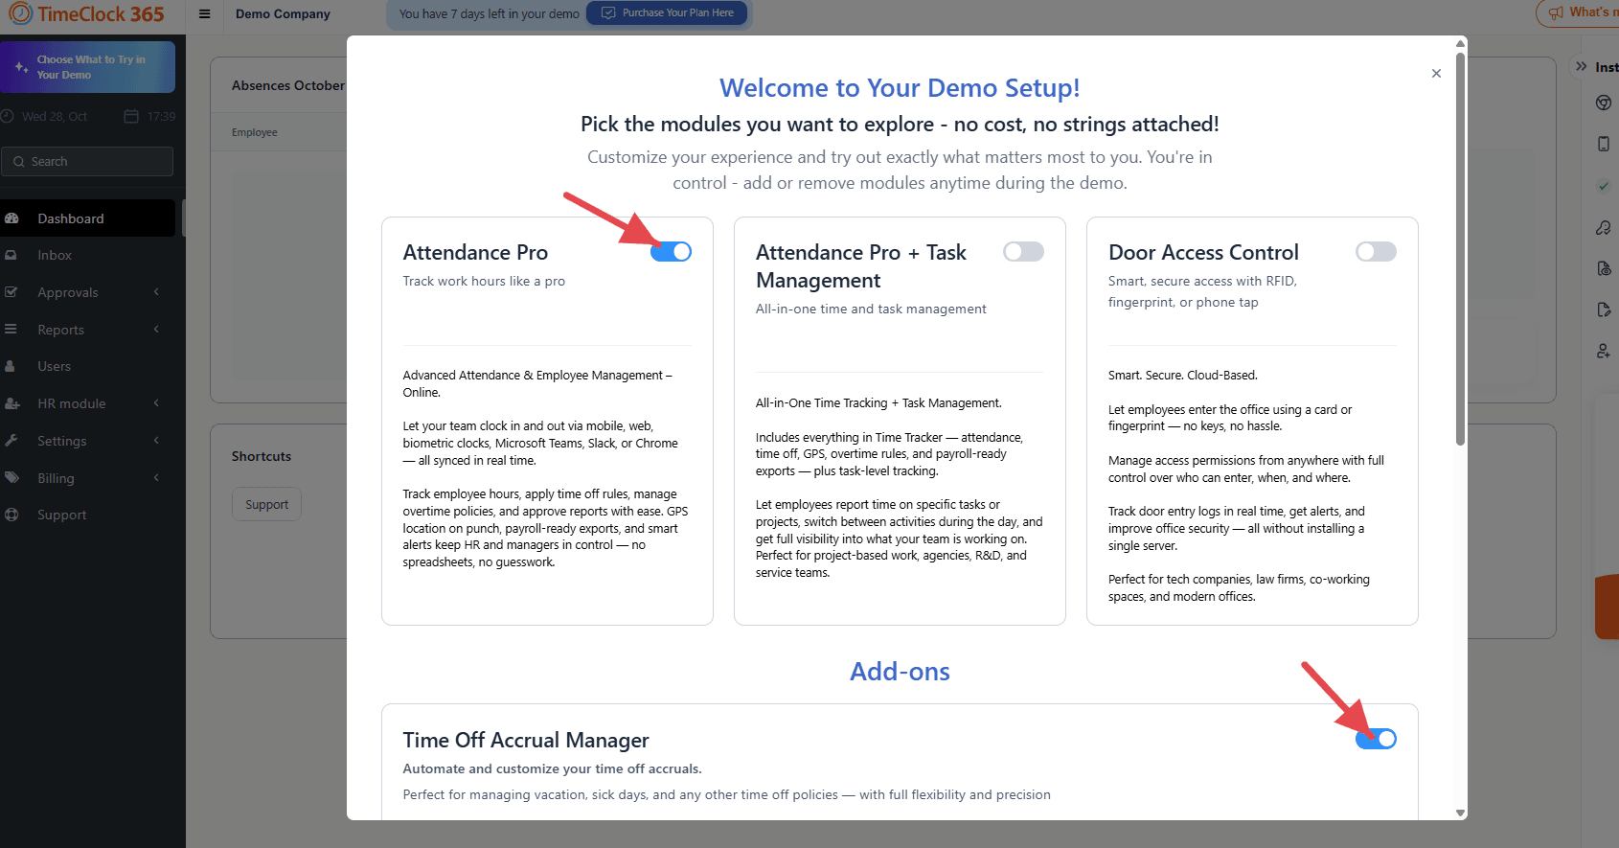Image resolution: width=1619 pixels, height=848 pixels.
Task: Expand the Settings submenu chevron
Action: click(156, 441)
